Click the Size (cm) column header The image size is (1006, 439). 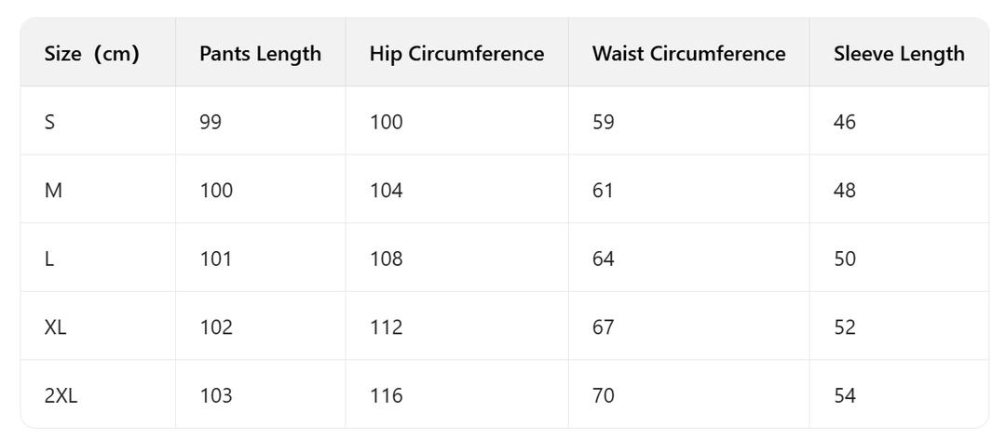(91, 54)
